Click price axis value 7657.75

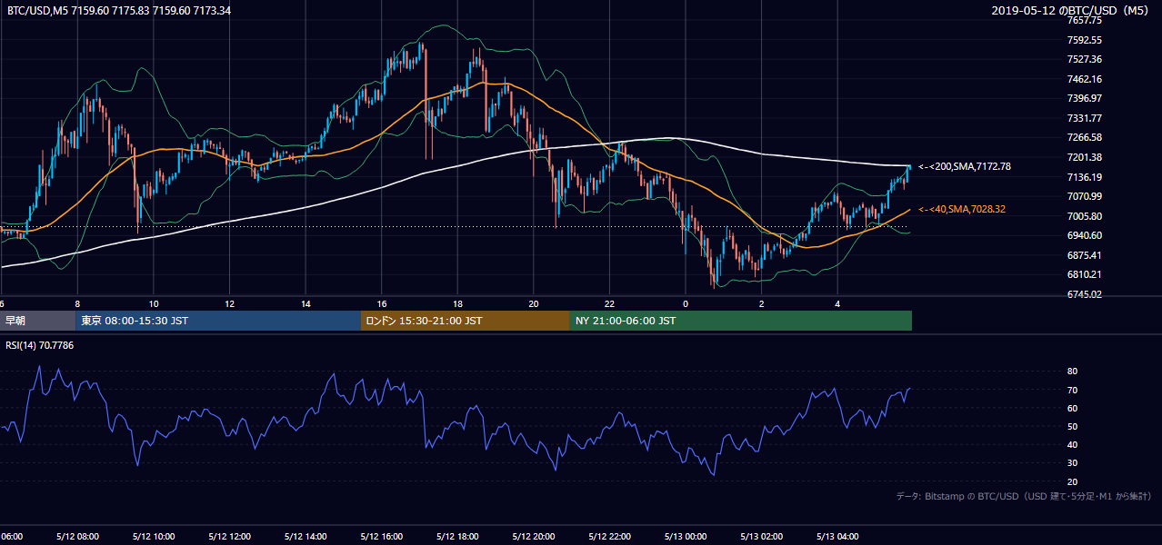pos(1085,20)
